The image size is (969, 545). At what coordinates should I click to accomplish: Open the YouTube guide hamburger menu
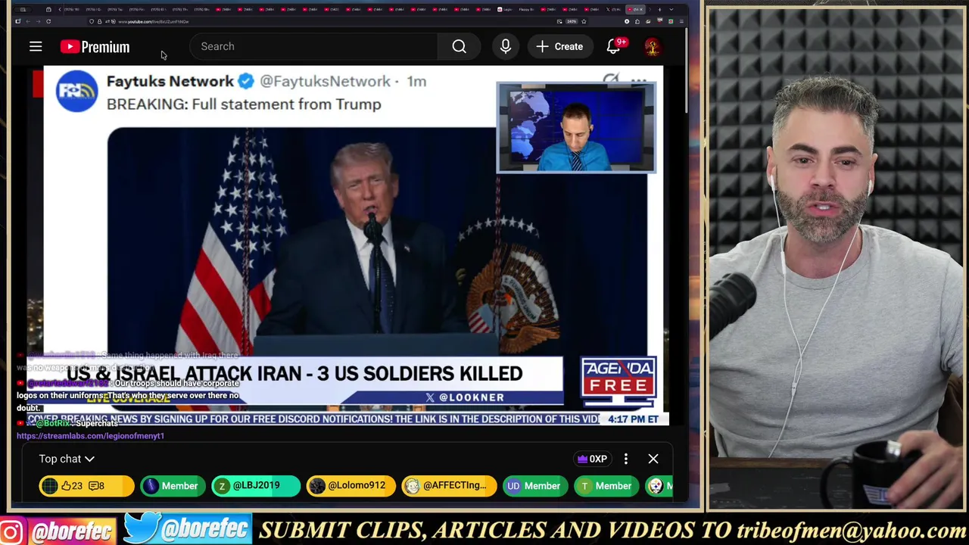pos(36,47)
